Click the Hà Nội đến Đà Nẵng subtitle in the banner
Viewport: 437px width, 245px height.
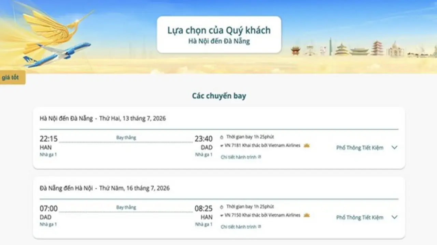[x=219, y=42]
